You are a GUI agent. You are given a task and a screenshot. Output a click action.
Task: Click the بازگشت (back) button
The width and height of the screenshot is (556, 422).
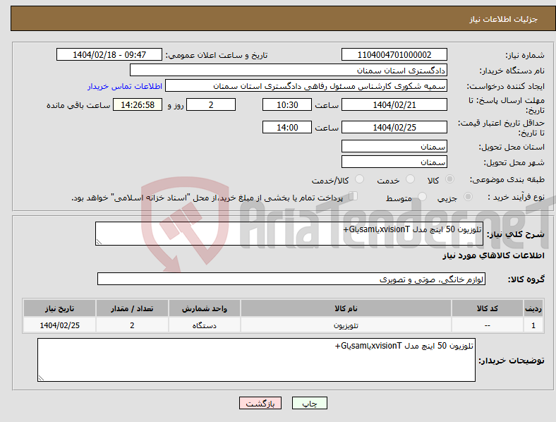pos(260,403)
